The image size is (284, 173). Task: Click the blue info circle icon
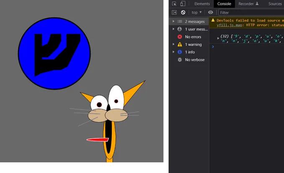click(x=180, y=52)
